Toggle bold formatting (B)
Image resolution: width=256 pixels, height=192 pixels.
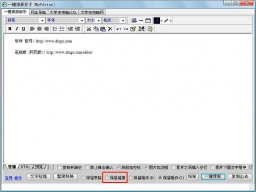(10, 29)
